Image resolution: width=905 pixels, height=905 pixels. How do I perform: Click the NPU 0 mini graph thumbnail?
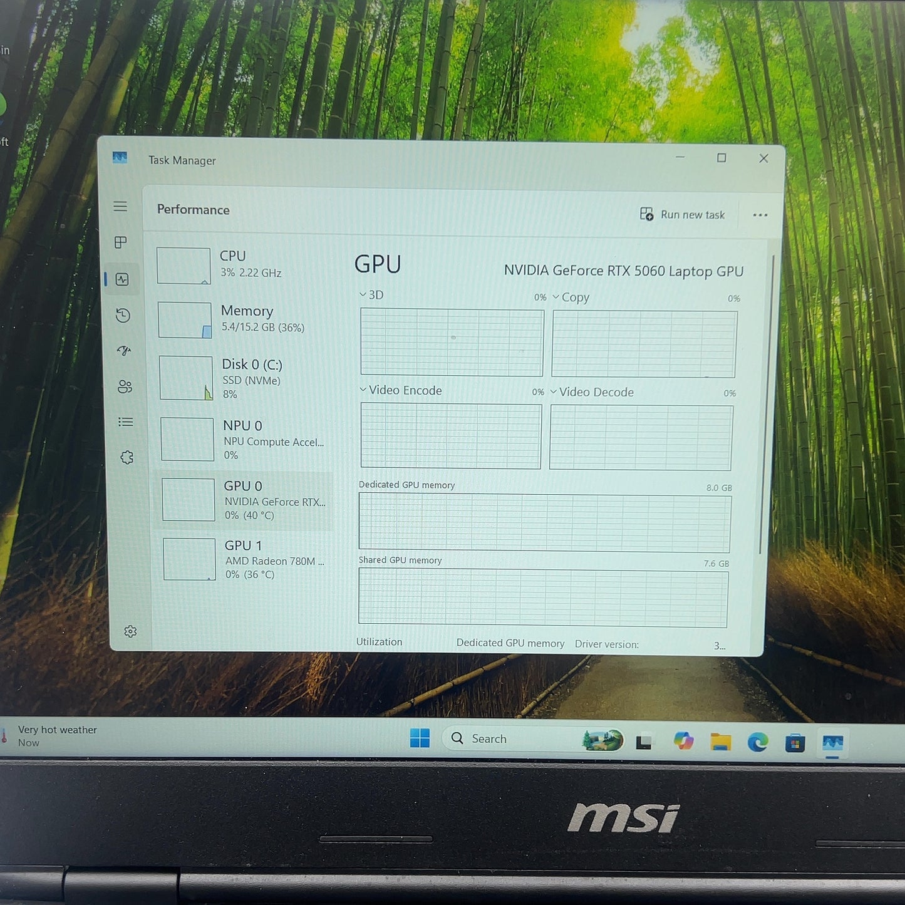(187, 439)
